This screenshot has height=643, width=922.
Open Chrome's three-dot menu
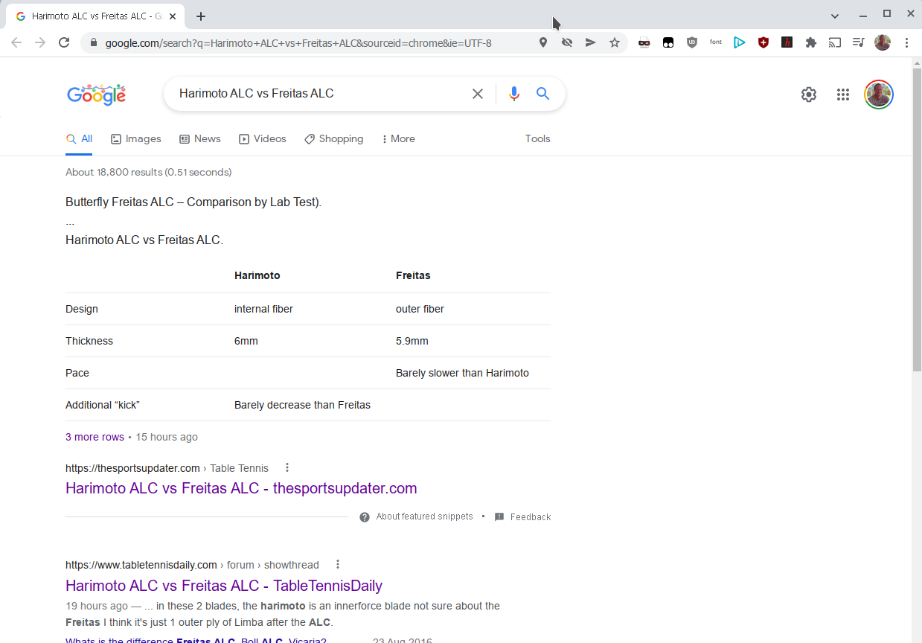pos(906,43)
